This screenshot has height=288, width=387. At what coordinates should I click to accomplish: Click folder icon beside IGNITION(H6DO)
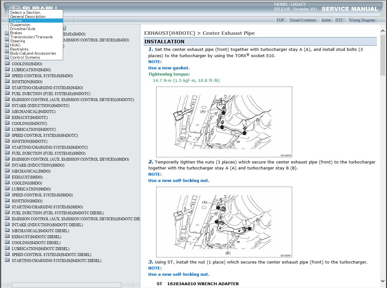[7, 201]
